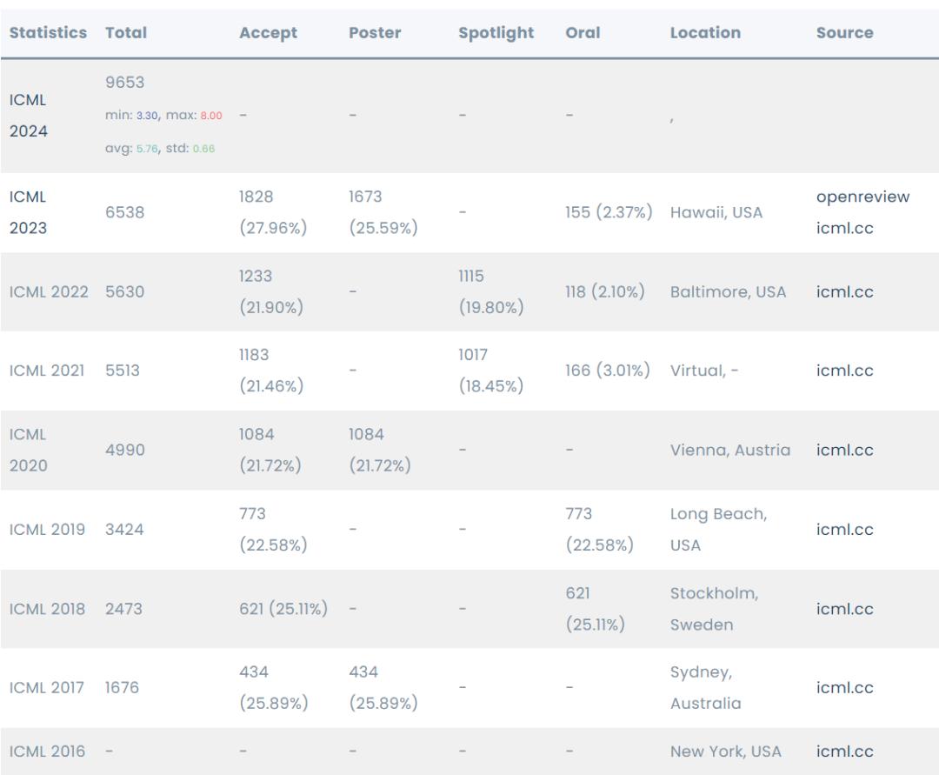
Task: Click the Accept column header
Action: click(268, 32)
